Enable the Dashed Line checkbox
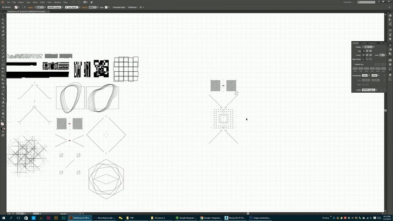Image resolution: width=393 pixels, height=221 pixels. point(354,64)
